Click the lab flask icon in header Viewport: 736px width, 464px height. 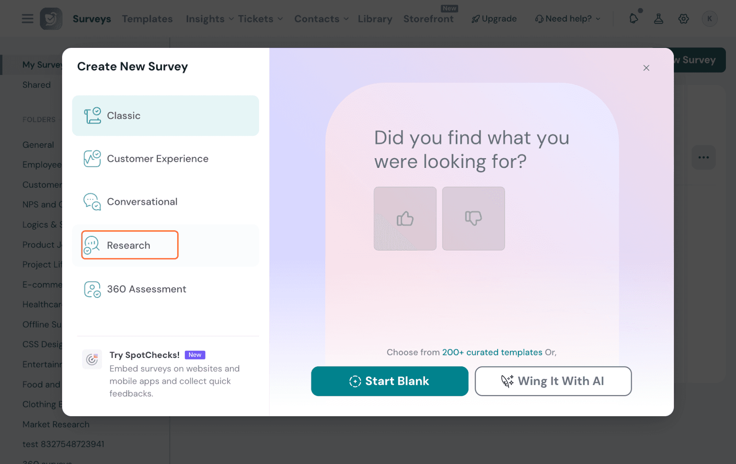click(x=659, y=19)
